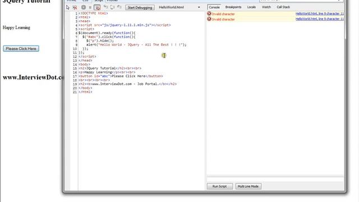The height and width of the screenshot is (202, 359).
Task: Click the second error's red X icon
Action: (209, 19)
